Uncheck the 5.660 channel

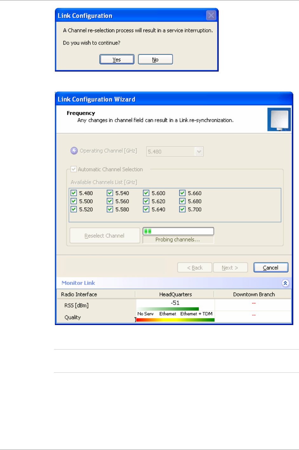click(182, 193)
